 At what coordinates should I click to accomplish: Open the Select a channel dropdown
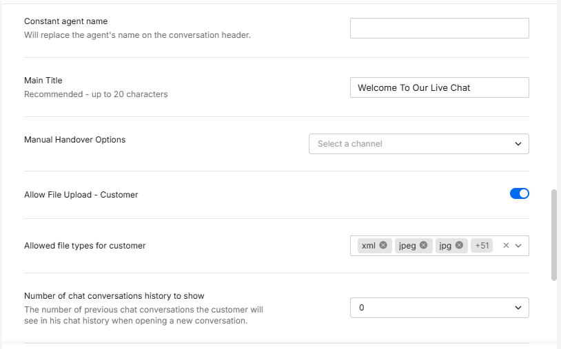(418, 144)
